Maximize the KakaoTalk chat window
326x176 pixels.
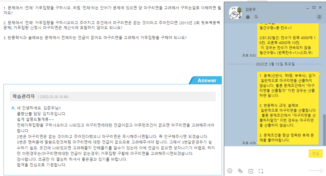click(x=314, y=8)
